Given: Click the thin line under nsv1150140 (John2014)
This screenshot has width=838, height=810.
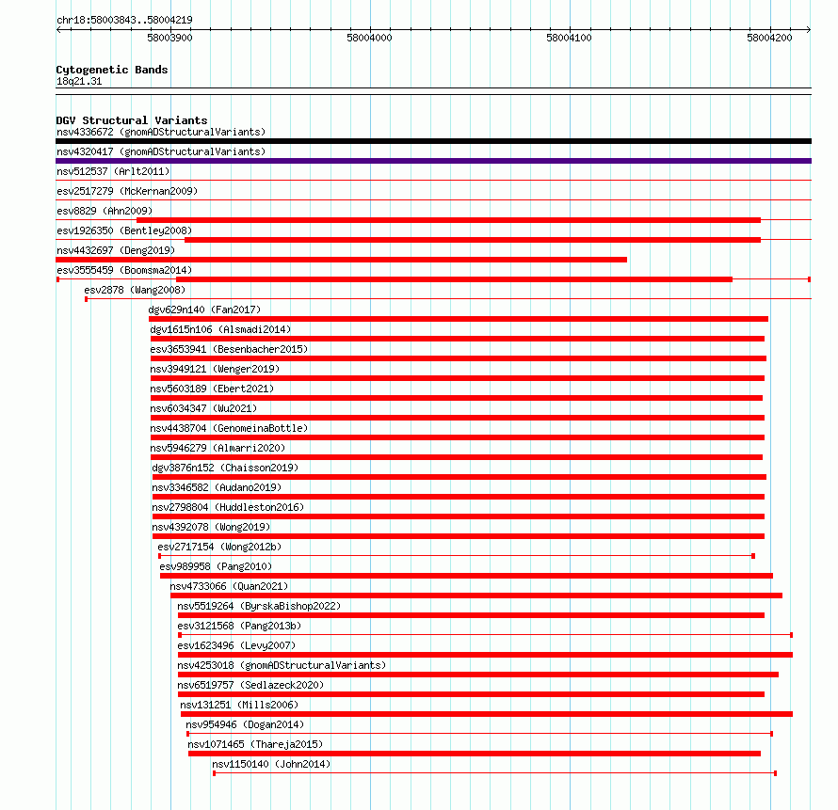Looking at the screenshot, I should [x=494, y=773].
